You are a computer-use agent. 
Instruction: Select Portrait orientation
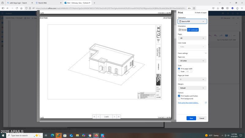pos(183,30)
